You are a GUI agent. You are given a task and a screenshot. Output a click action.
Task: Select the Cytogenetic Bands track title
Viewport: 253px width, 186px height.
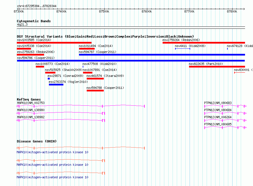[x=34, y=21]
